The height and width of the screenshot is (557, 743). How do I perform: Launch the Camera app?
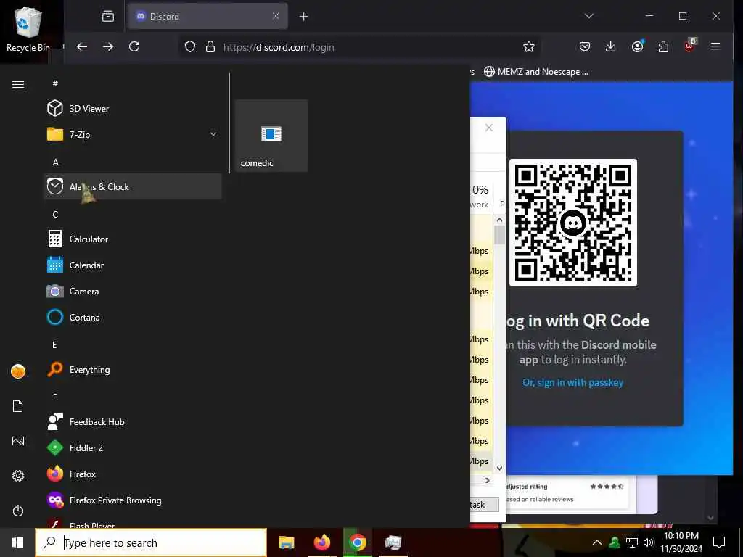(x=132, y=292)
